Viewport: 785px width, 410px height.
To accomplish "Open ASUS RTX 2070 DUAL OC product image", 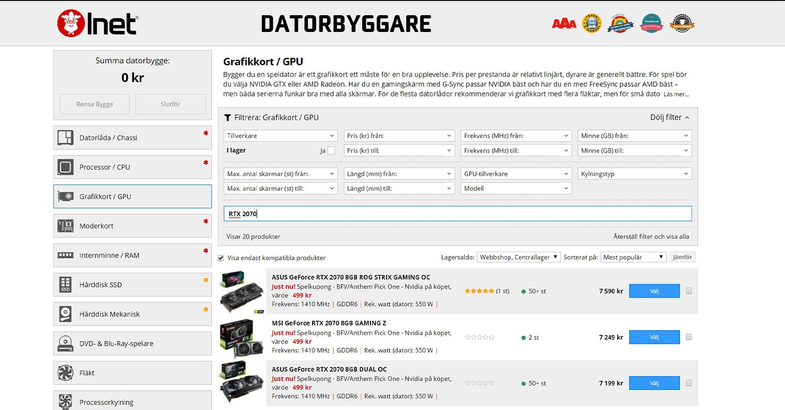I will 241,383.
